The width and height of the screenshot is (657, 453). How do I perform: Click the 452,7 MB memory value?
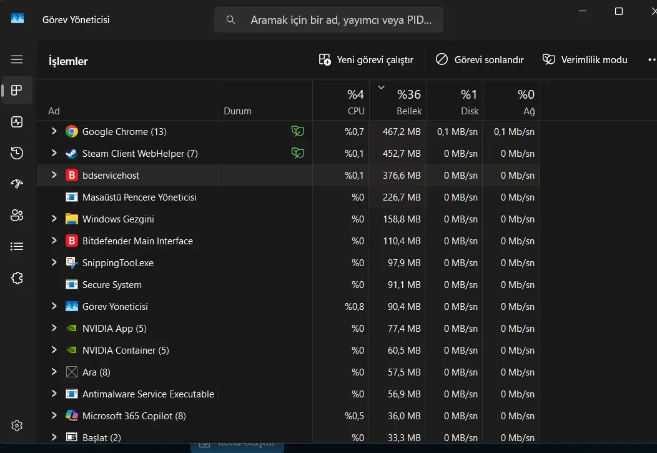402,153
